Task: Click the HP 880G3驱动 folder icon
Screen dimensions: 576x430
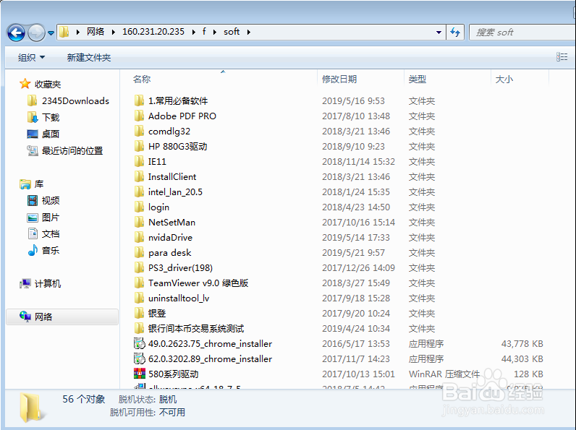Action: 139,146
